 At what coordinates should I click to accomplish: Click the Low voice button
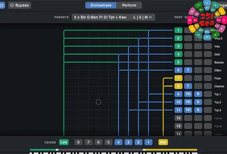click(x=64, y=142)
